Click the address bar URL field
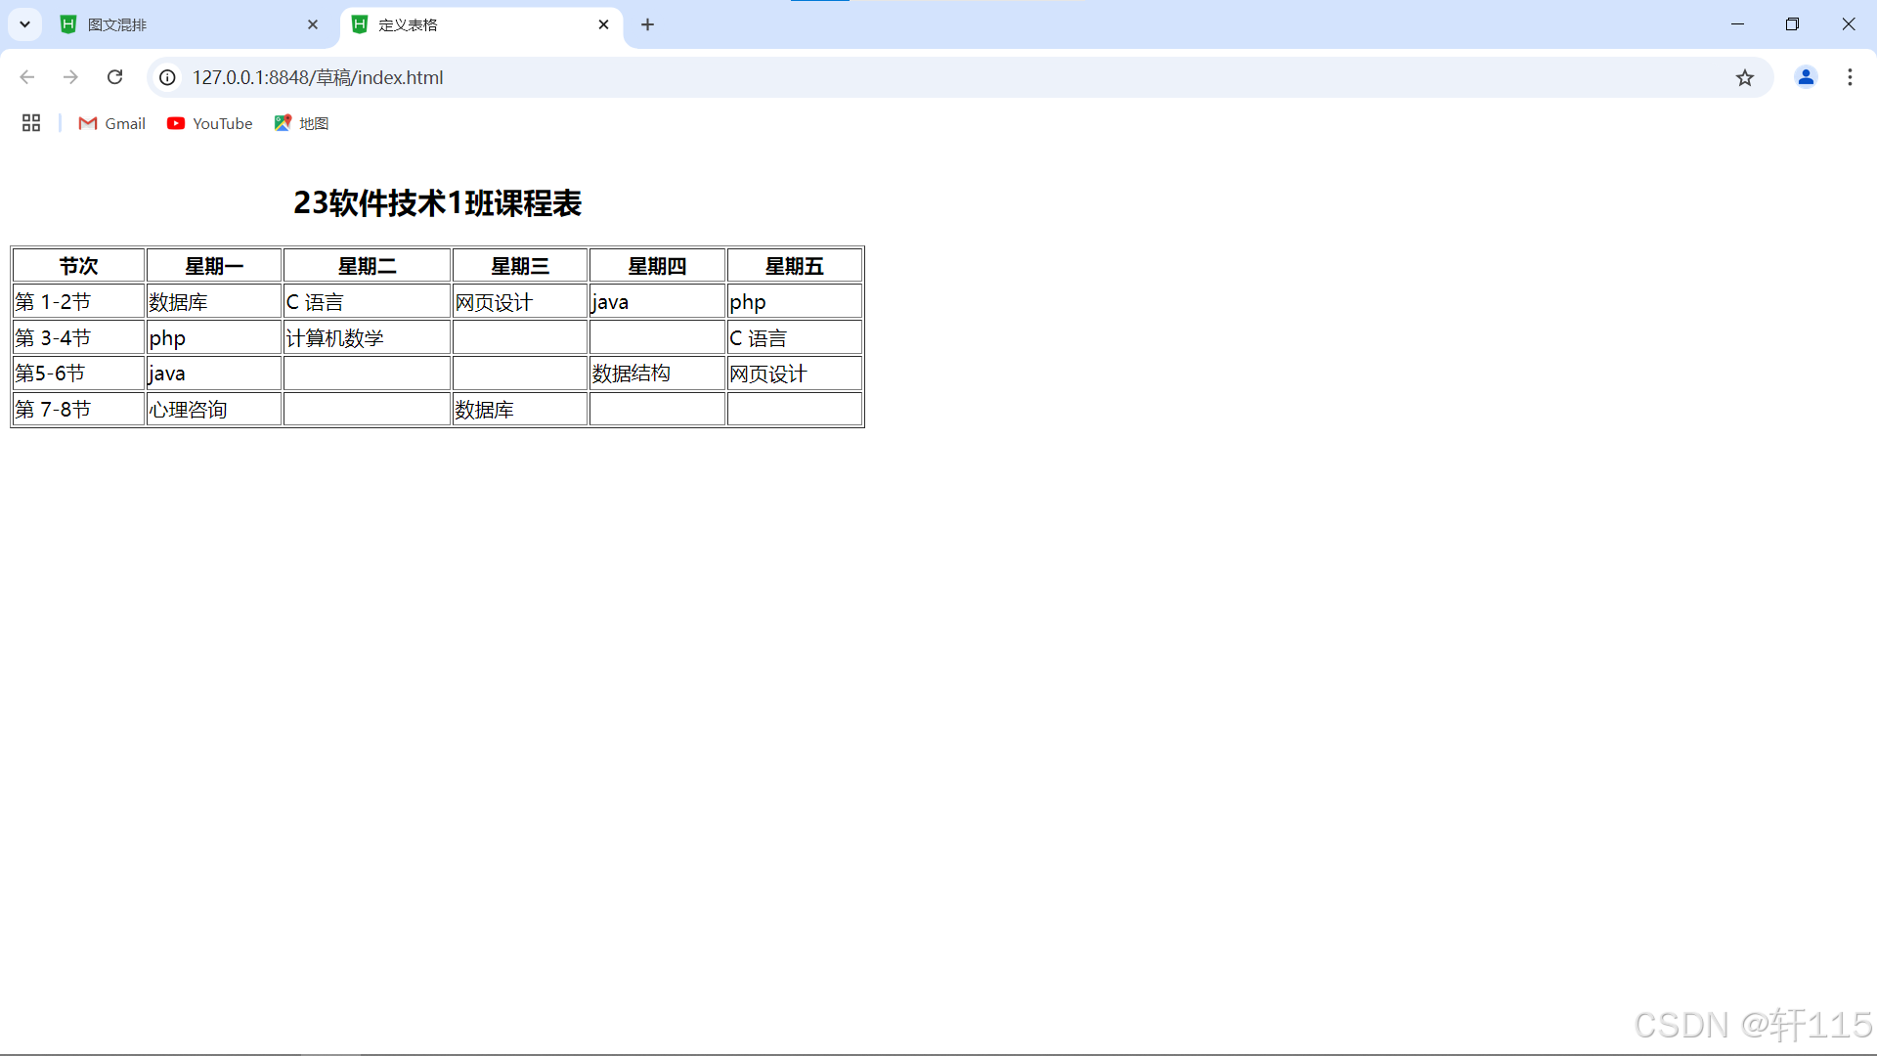The height and width of the screenshot is (1056, 1877). coord(880,77)
